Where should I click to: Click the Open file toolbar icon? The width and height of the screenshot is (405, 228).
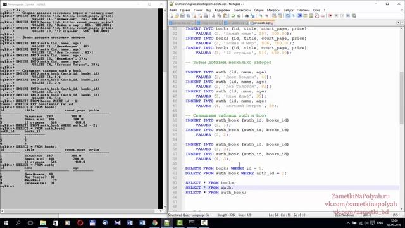pos(177,16)
